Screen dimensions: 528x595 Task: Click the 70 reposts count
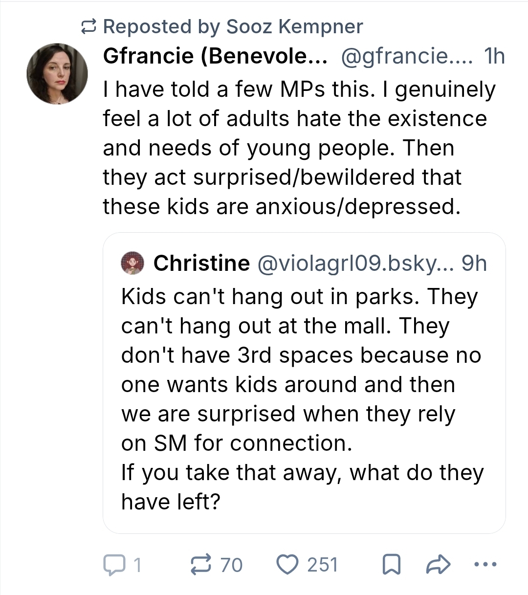coord(231,565)
